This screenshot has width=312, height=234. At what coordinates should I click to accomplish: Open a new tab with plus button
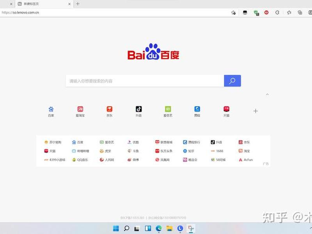78,4
